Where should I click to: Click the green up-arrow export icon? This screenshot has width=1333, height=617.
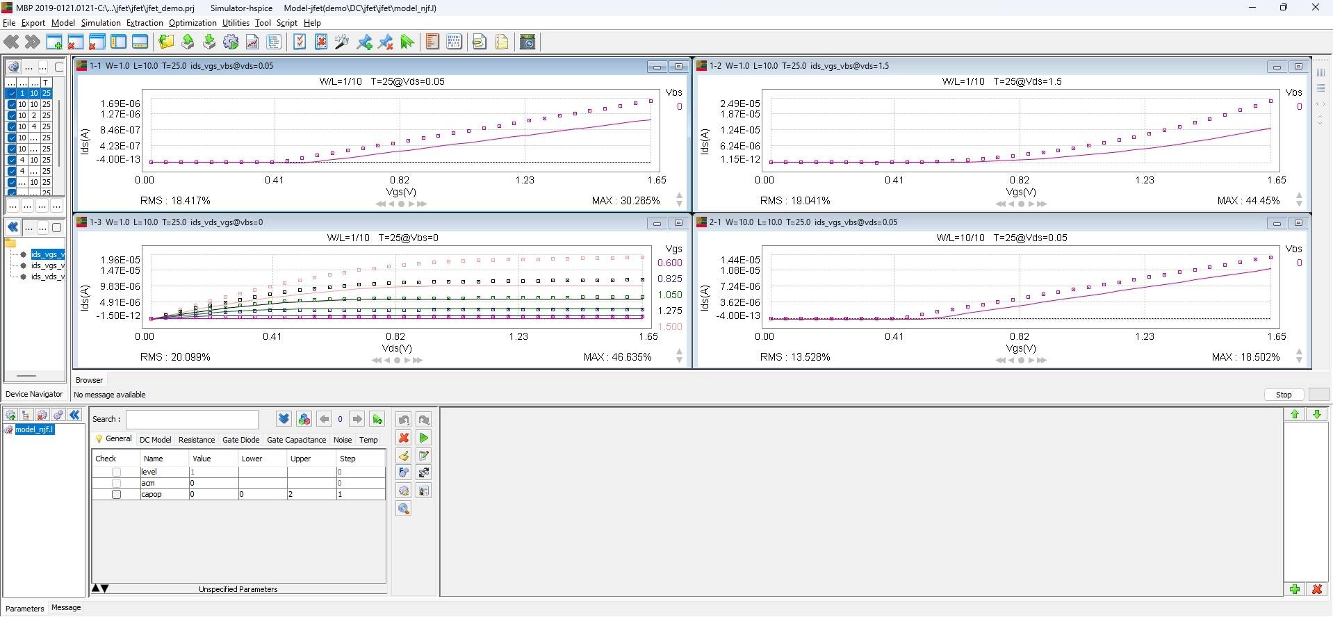coord(188,42)
